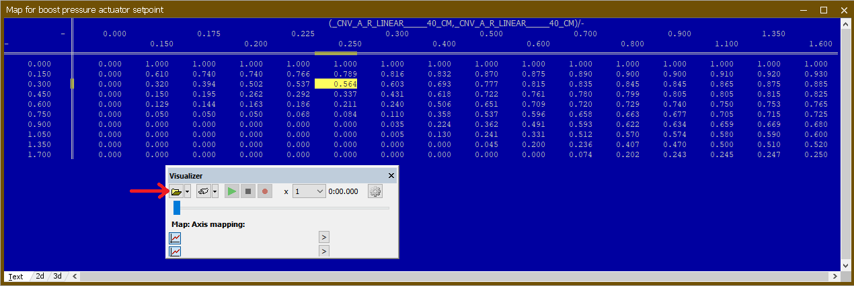Screen dimensions: 854x286
Task: Open the dropdown arrow next to the hand icon
Action: click(x=215, y=191)
